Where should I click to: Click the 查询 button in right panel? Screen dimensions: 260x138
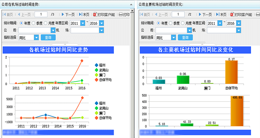(185, 38)
